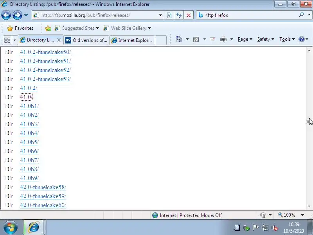Expand the Print options dropdown arrow
The image size is (313, 235).
[232, 39]
